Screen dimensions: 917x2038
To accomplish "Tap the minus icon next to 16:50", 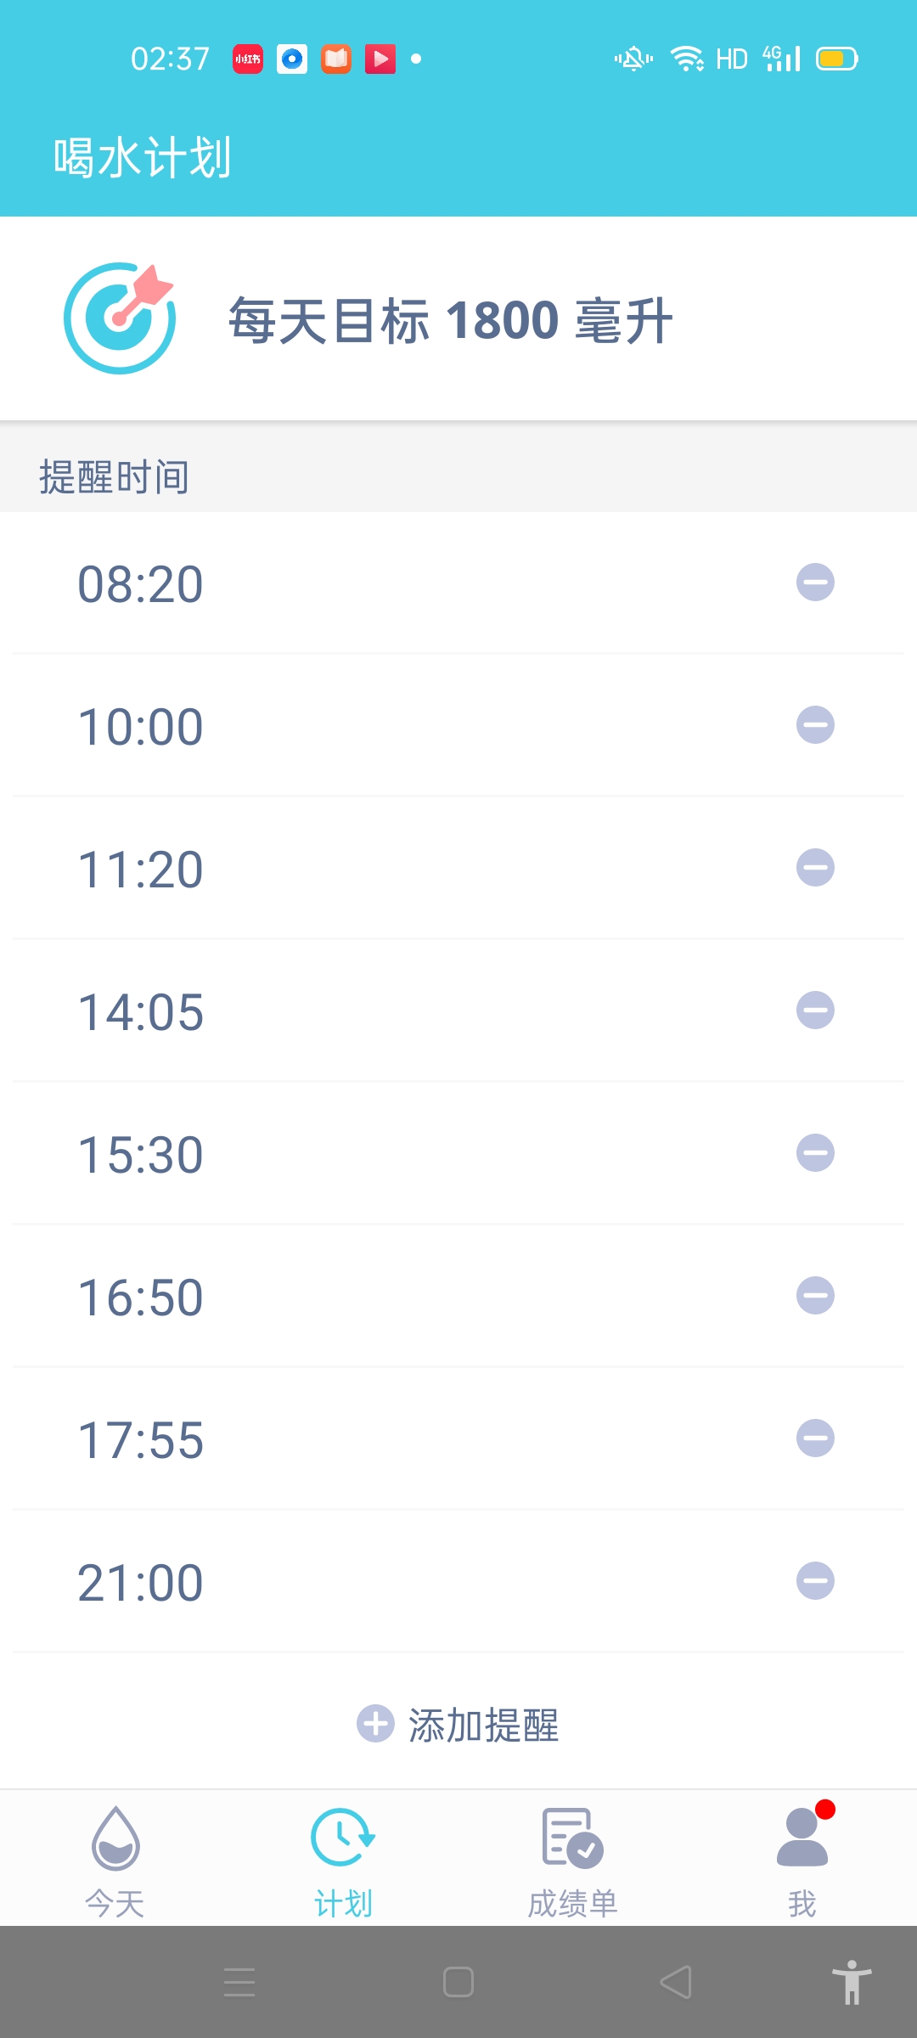I will (x=815, y=1296).
